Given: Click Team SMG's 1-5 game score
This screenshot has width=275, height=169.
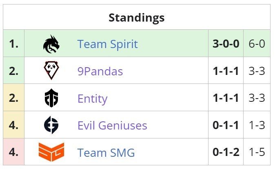Looking at the screenshot, I should [257, 152].
